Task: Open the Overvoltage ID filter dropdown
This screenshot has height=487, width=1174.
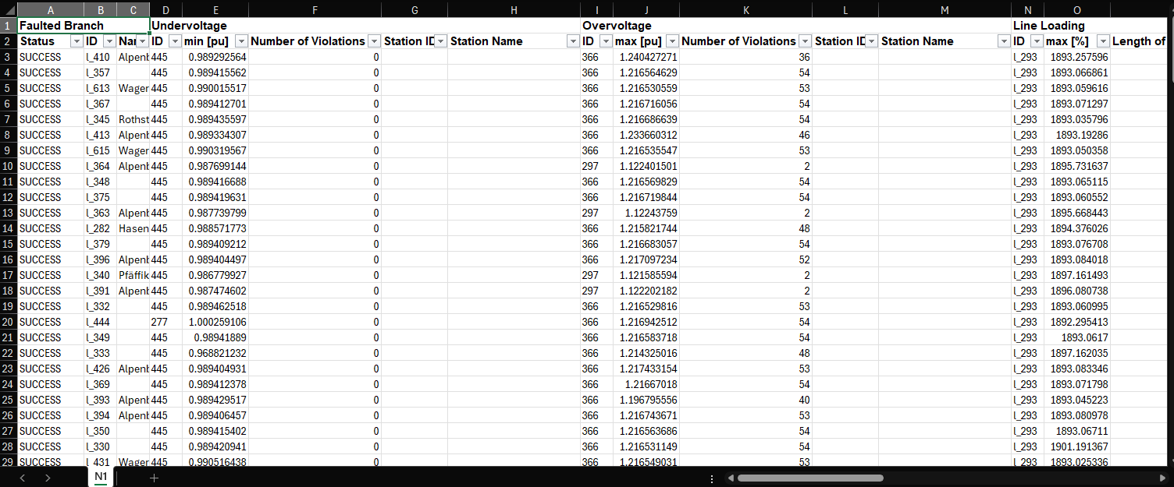Action: tap(606, 41)
